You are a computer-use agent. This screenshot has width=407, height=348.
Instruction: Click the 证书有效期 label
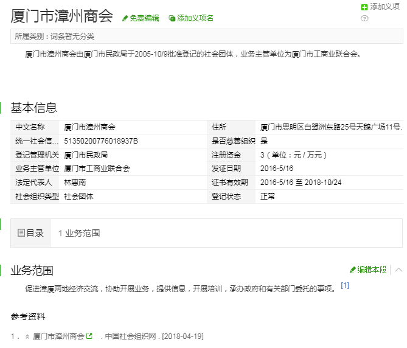(230, 183)
